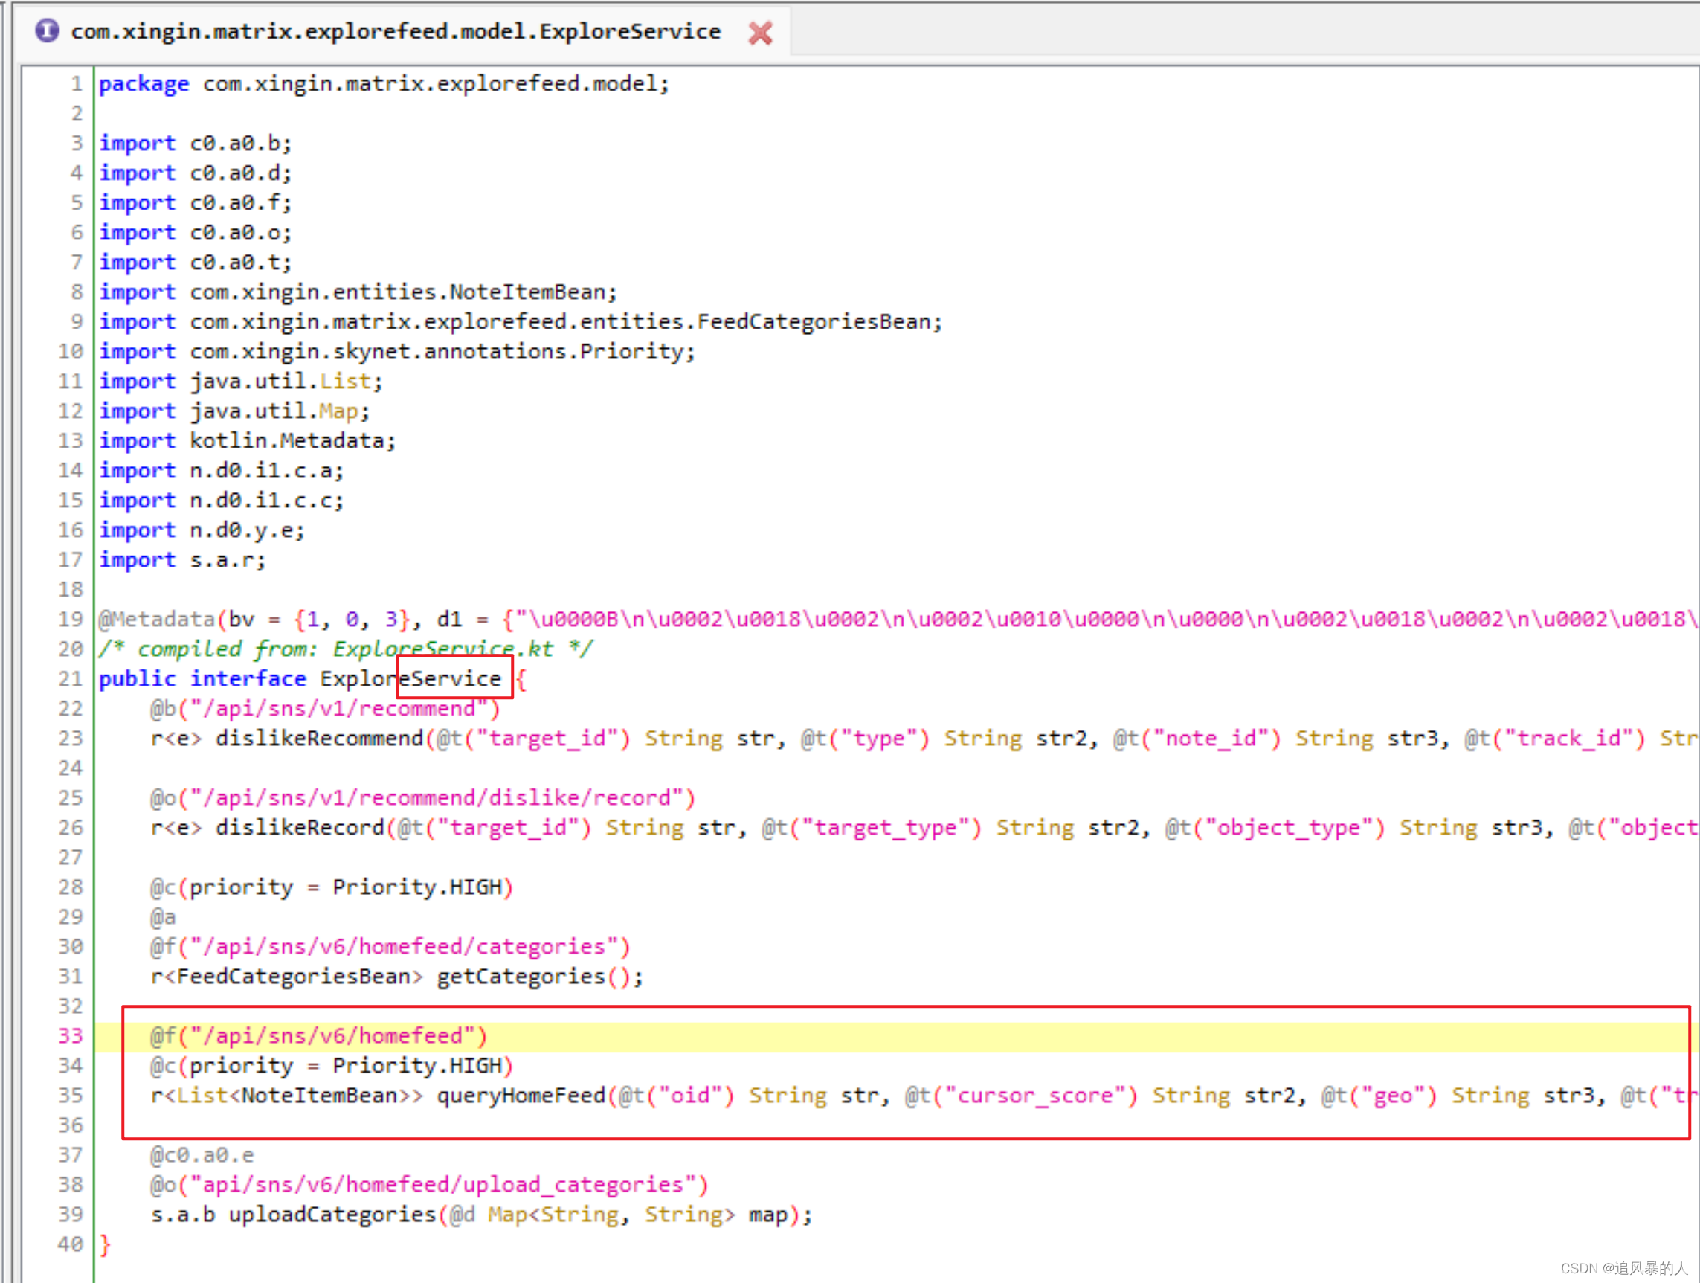Click the "/api/sns/v1/recommend" string on line 22

[339, 709]
